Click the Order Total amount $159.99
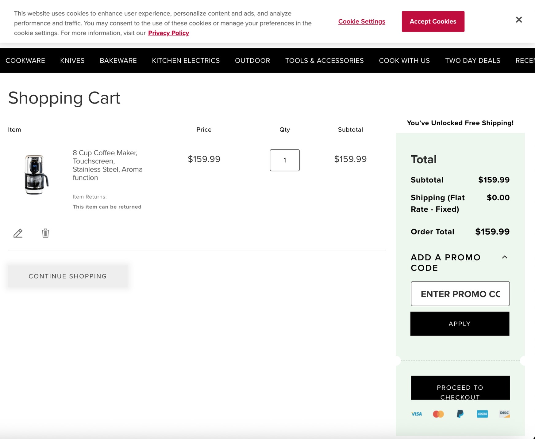This screenshot has width=535, height=439. click(492, 232)
